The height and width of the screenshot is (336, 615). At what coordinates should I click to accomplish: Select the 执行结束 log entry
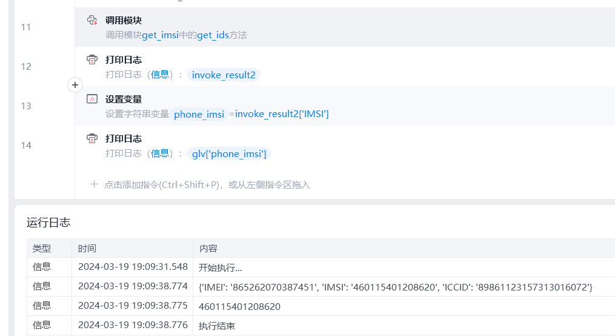pyautogui.click(x=216, y=326)
